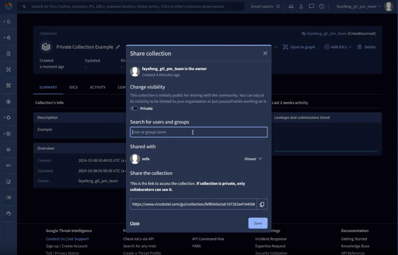
Task: Expand the first sidebar item arrow
Action: pos(4,22)
